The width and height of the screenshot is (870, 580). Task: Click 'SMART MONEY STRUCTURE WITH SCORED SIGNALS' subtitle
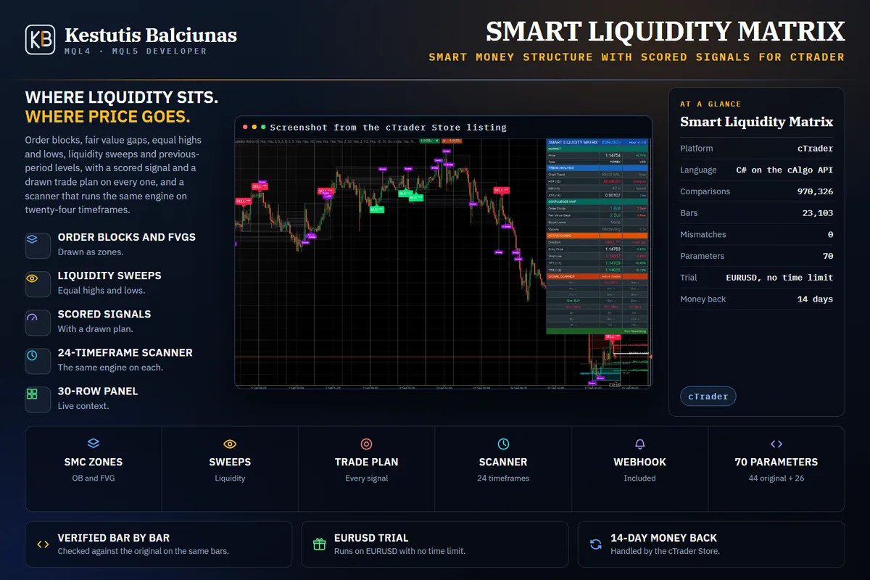(x=569, y=57)
